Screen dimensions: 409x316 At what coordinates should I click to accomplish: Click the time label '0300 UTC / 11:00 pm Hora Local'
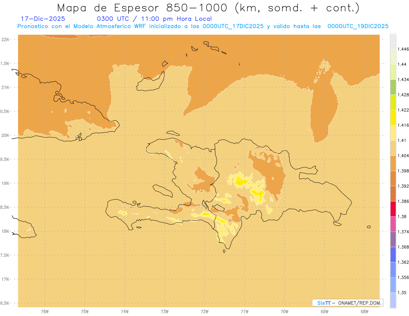click(154, 19)
